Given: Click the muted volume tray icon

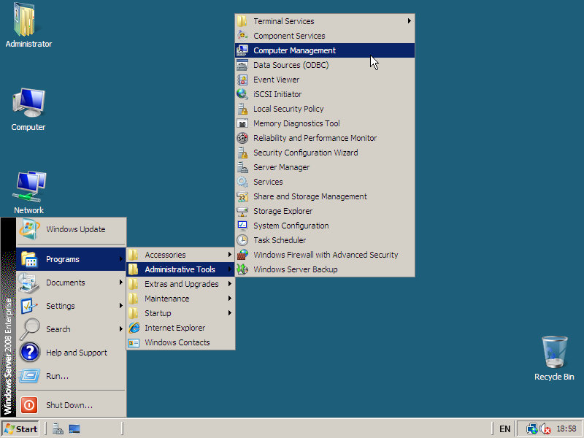Looking at the screenshot, I should (545, 429).
